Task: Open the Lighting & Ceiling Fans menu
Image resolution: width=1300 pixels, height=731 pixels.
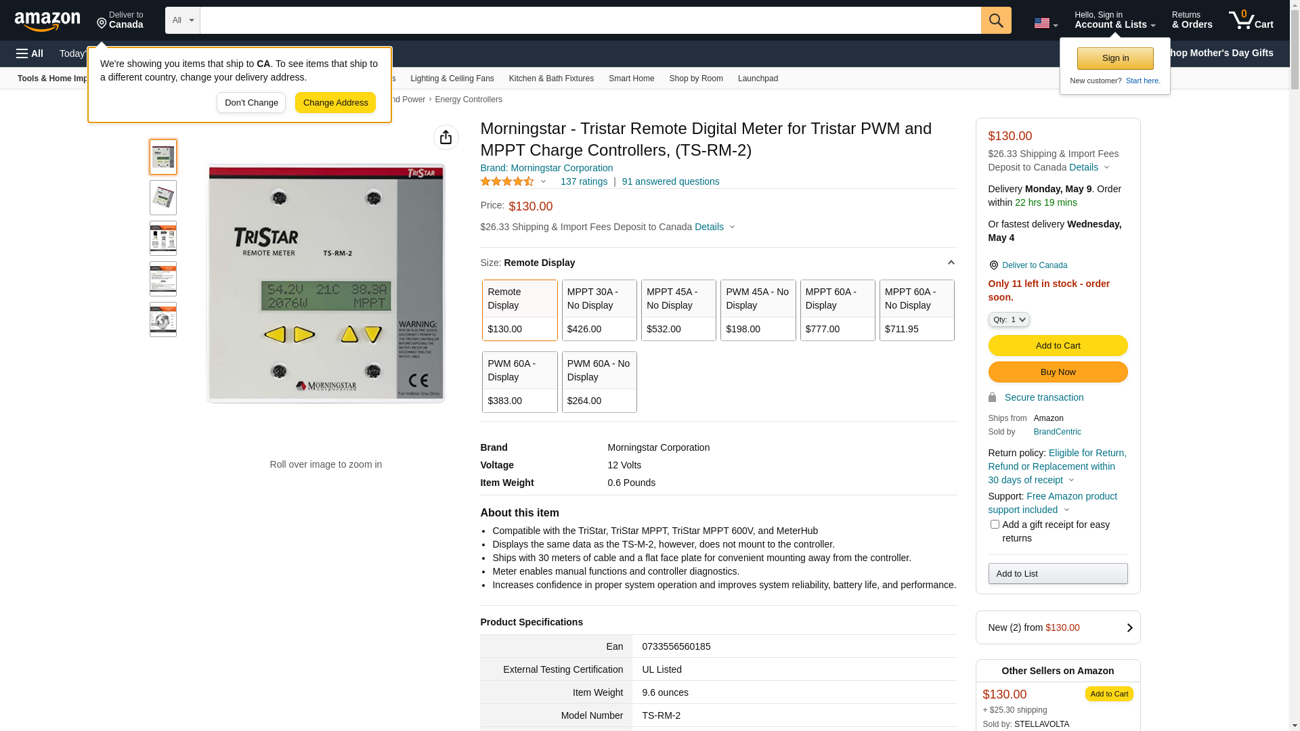Action: [x=452, y=79]
